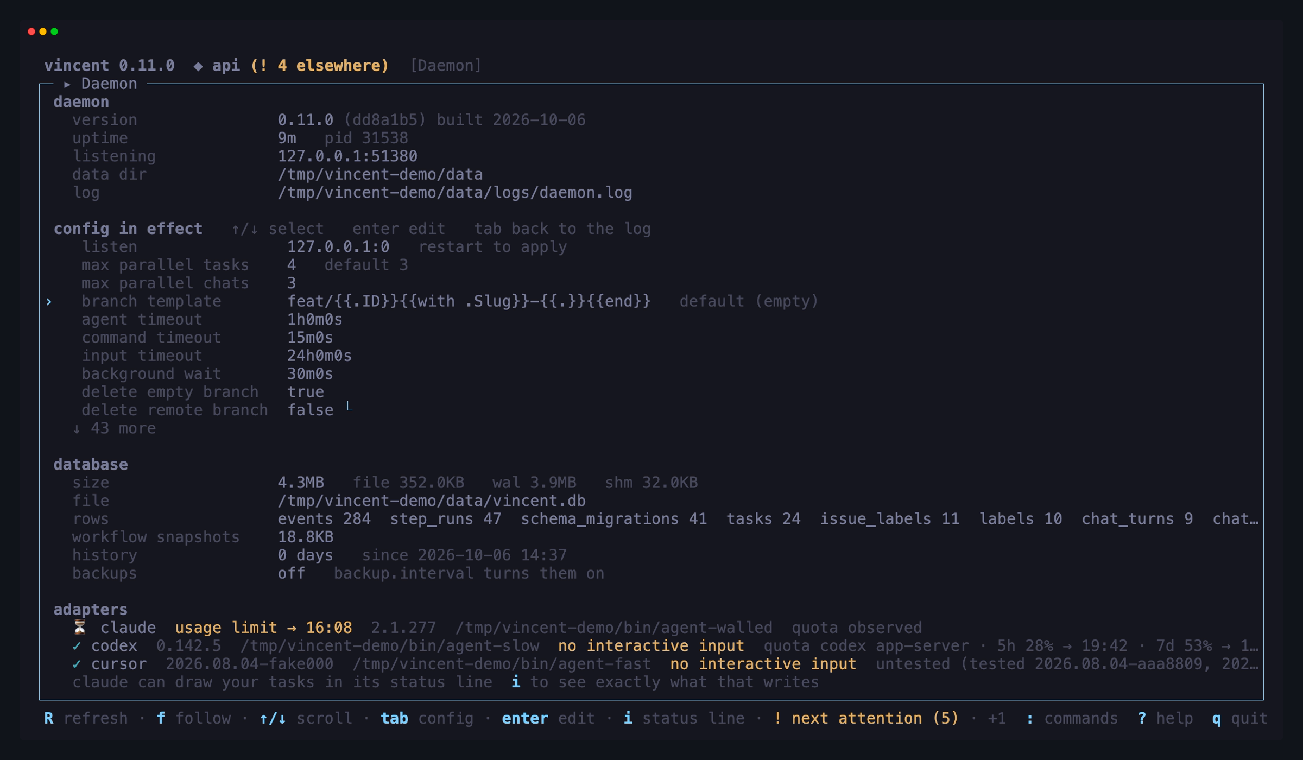The height and width of the screenshot is (760, 1303).
Task: Open ': commands' in footer
Action: pos(1072,718)
